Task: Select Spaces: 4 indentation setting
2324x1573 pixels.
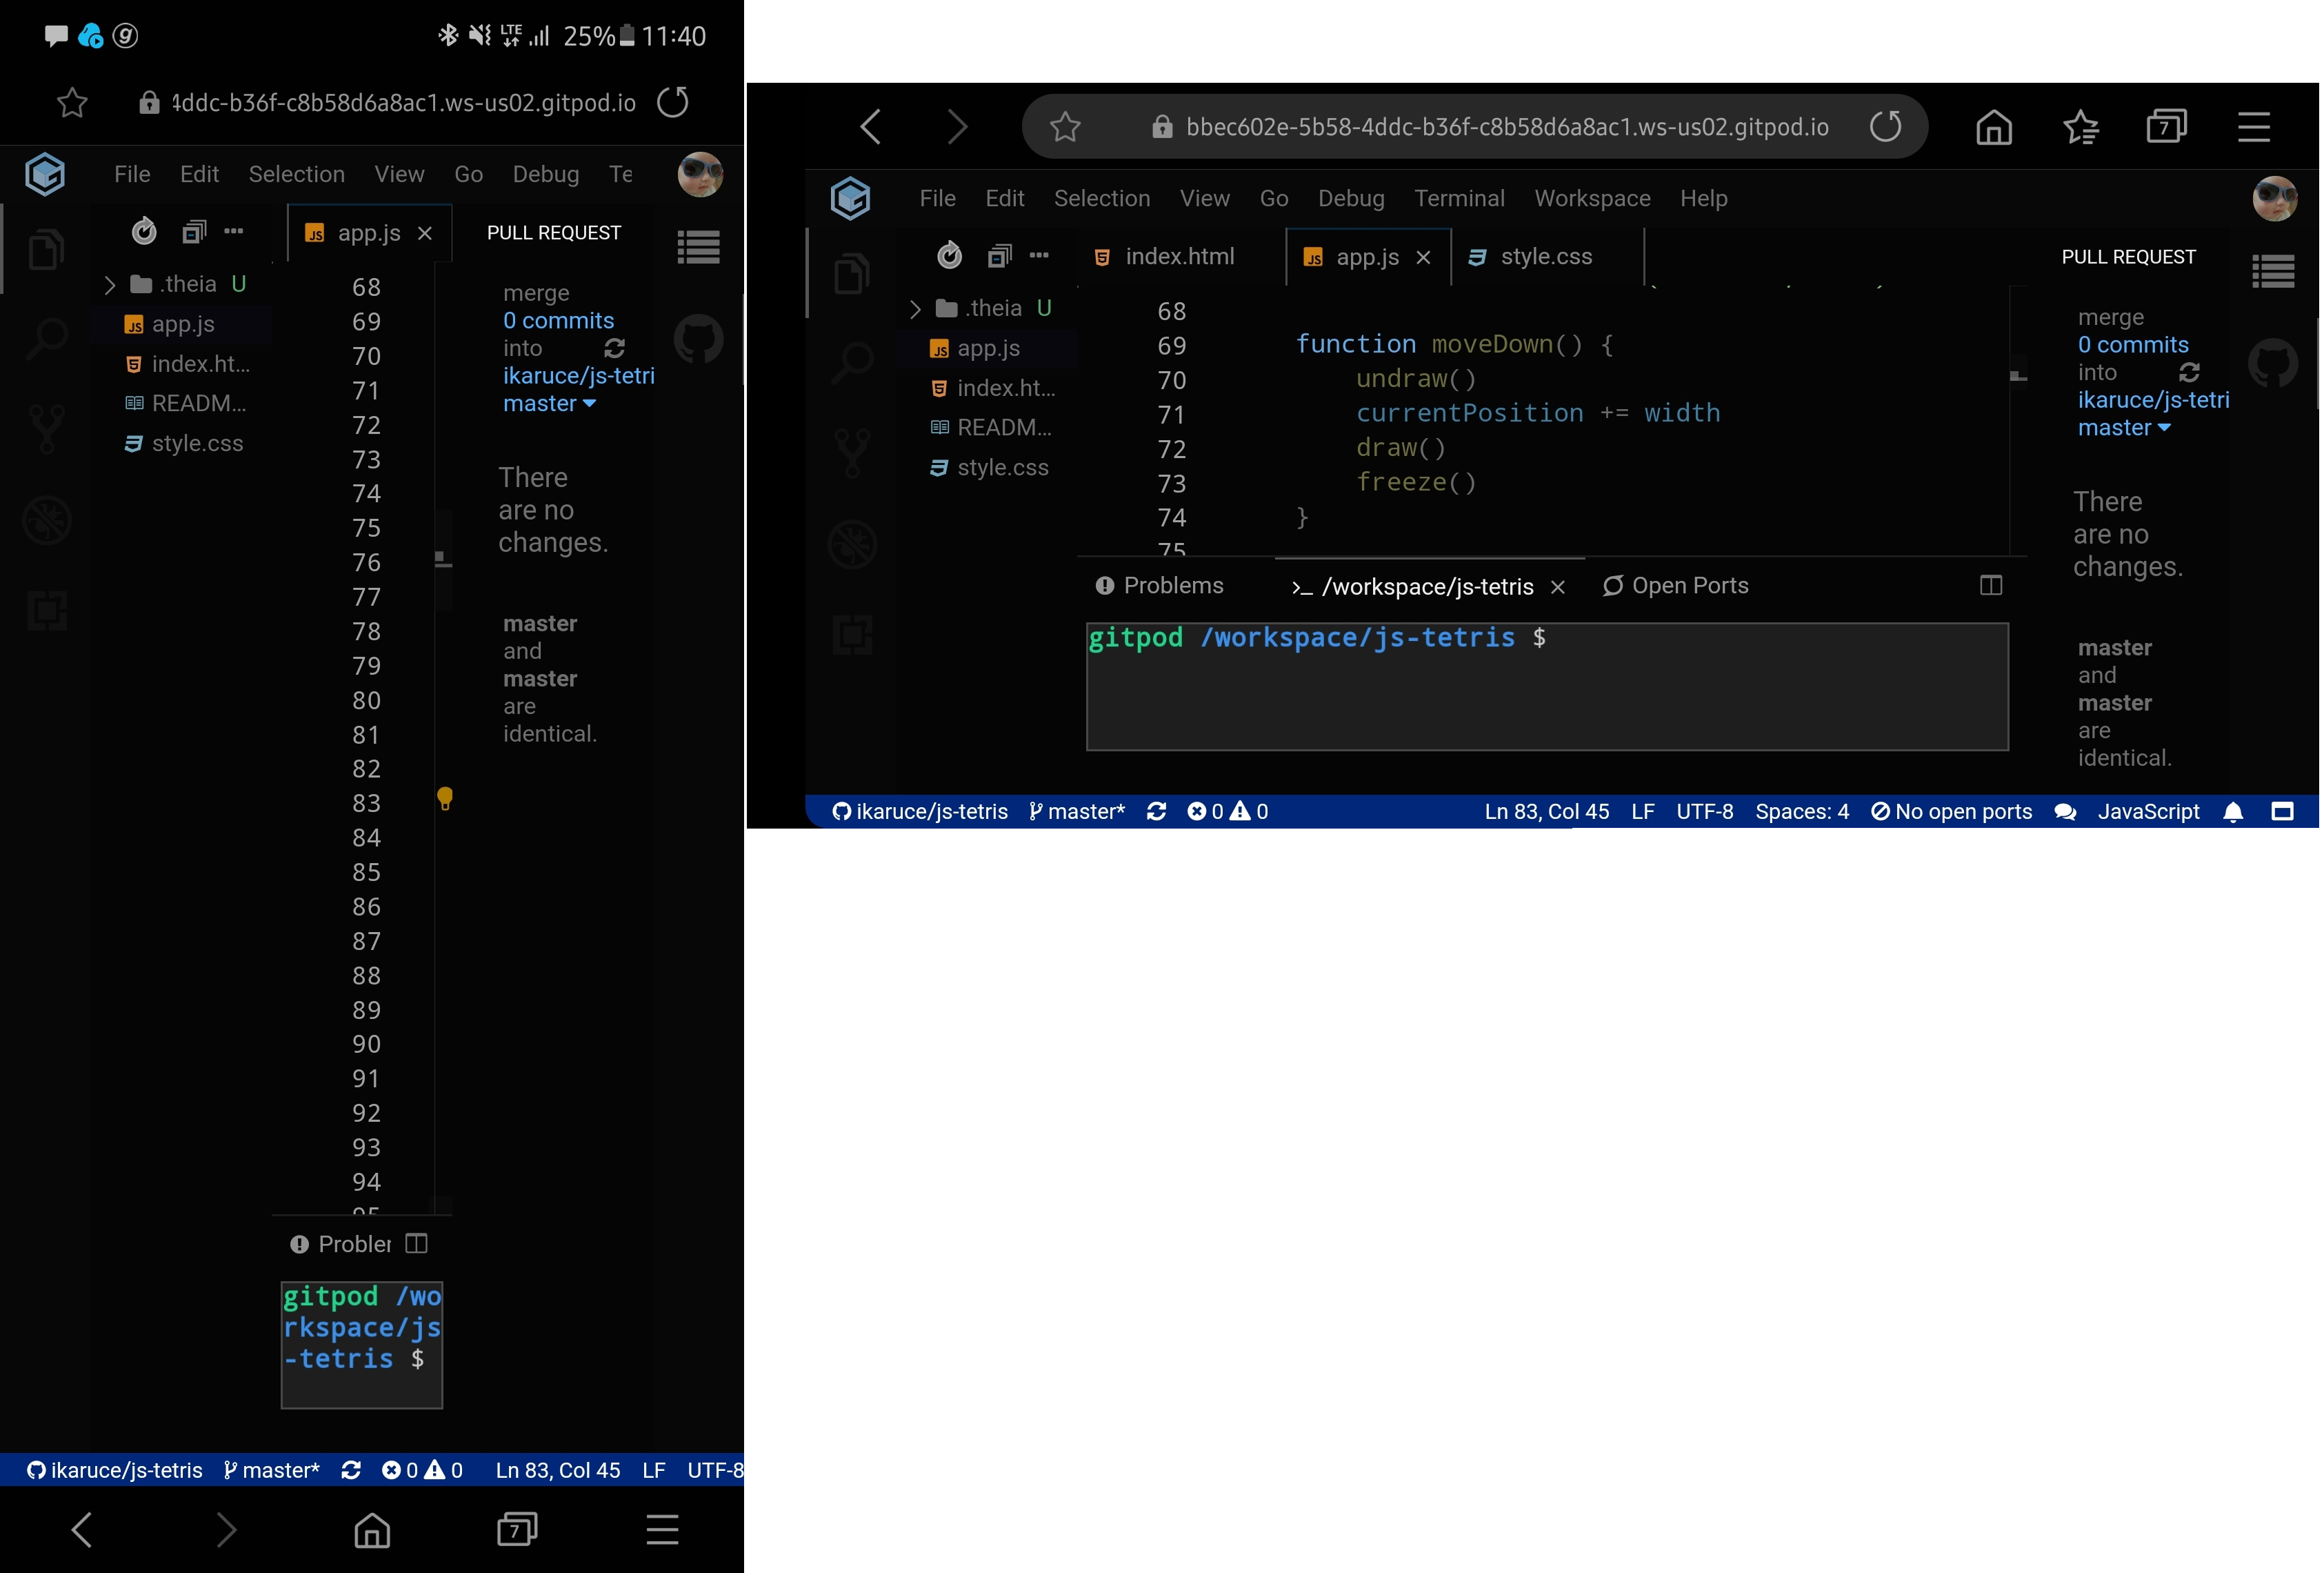Action: 1801,811
